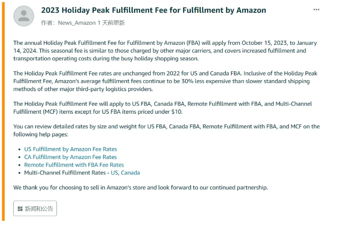Select the 新闻和公告 category tag button
The image size is (341, 226).
pos(35,209)
